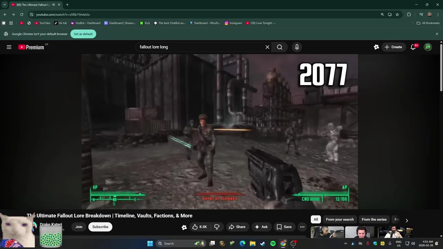Open the tik tok bookmark
The width and height of the screenshot is (443, 249).
point(61,23)
